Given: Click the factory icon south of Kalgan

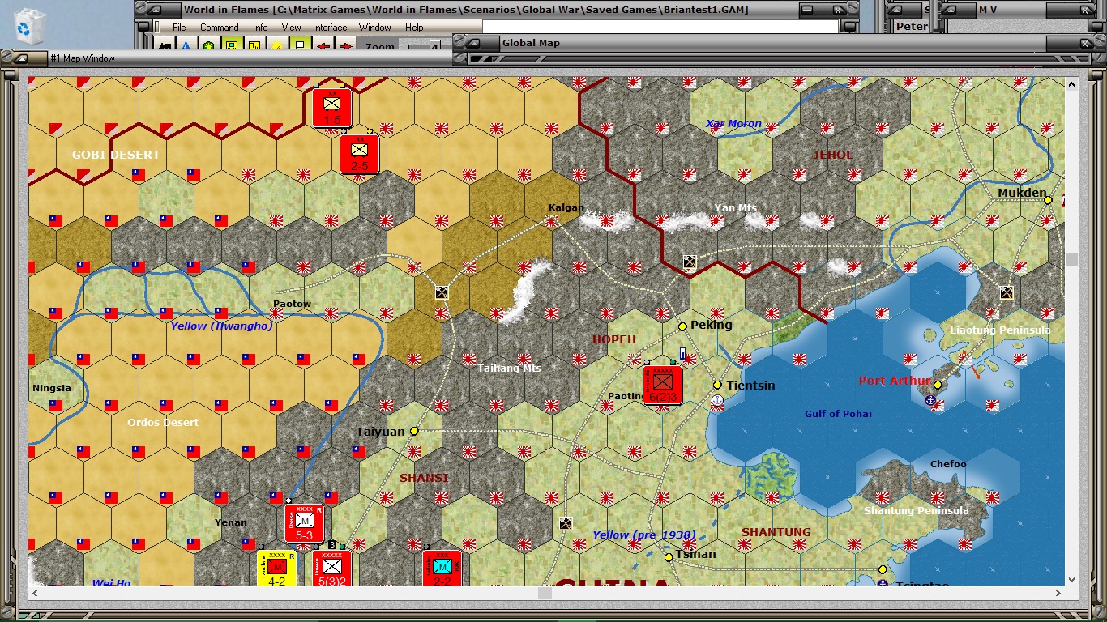Looking at the screenshot, I should point(442,292).
